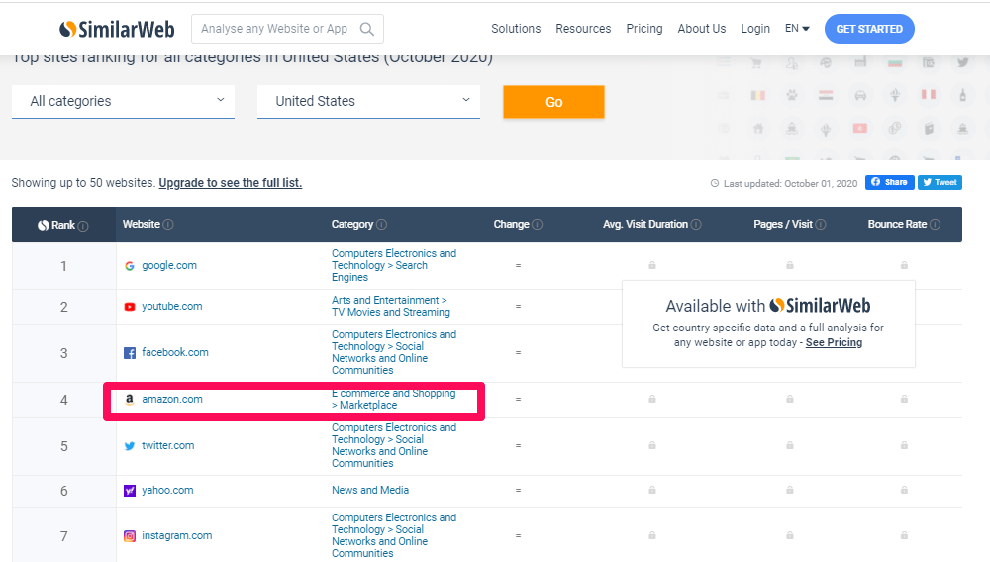Click the Facebook Share button

pos(889,183)
